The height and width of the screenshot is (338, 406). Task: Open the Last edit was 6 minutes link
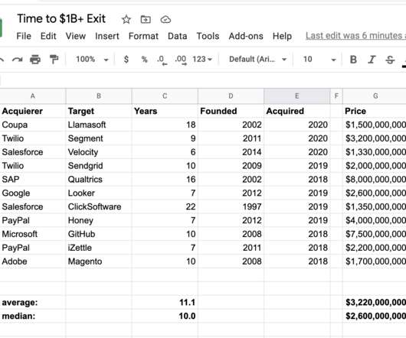355,36
